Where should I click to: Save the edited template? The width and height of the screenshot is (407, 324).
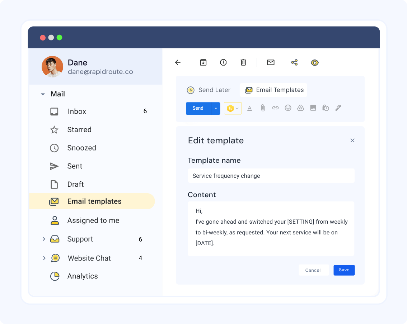344,270
